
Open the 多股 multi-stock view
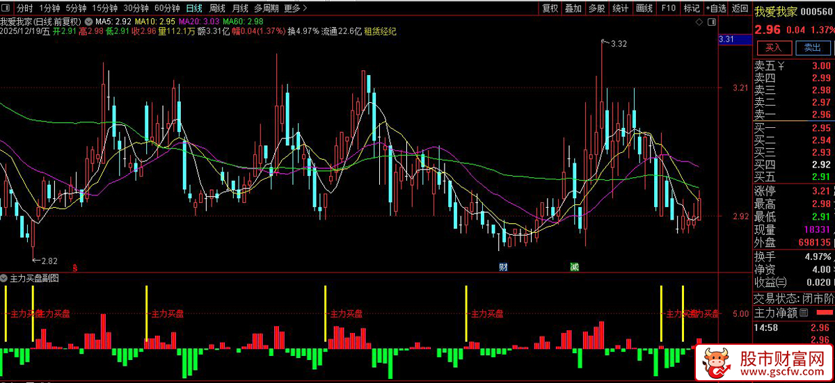(596, 8)
